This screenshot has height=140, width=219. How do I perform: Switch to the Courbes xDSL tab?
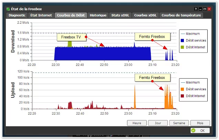pos(145,15)
